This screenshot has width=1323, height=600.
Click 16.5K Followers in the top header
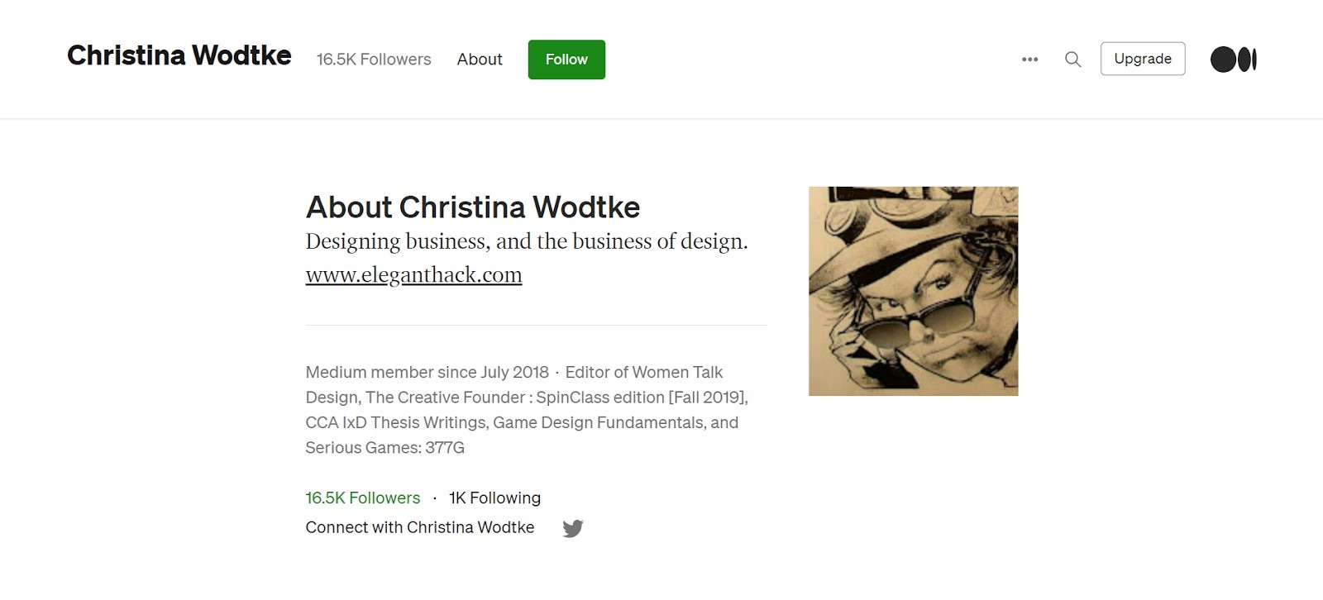click(x=374, y=60)
